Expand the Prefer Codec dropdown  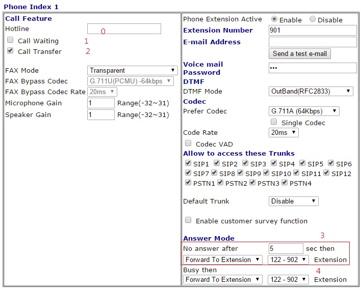pyautogui.click(x=304, y=111)
